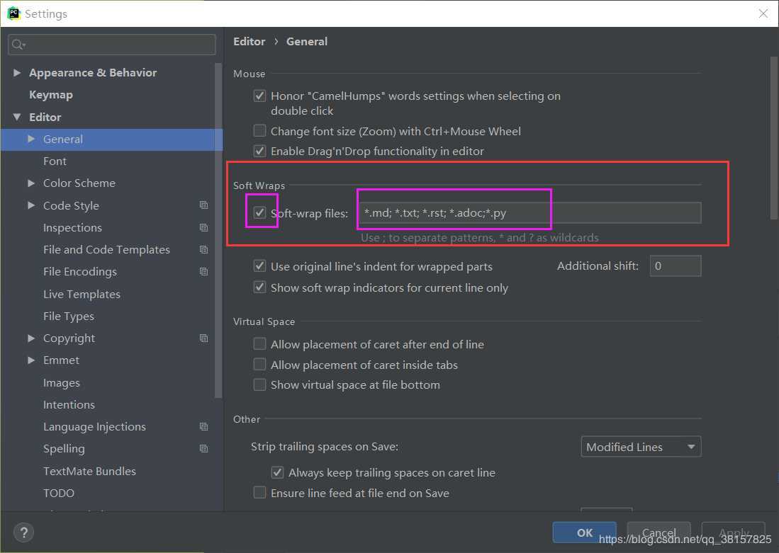Click the project-level icon next to Code Style

(x=204, y=205)
